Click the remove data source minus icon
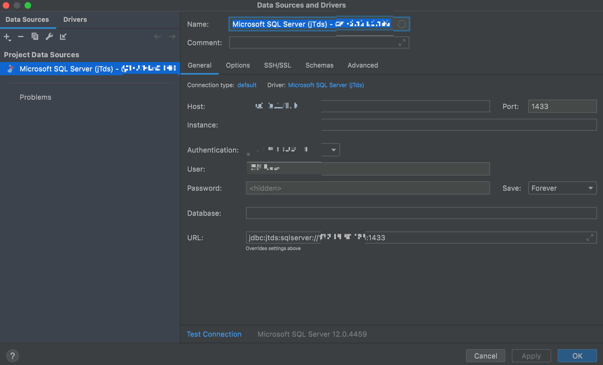Image resolution: width=603 pixels, height=365 pixels. pyautogui.click(x=21, y=36)
